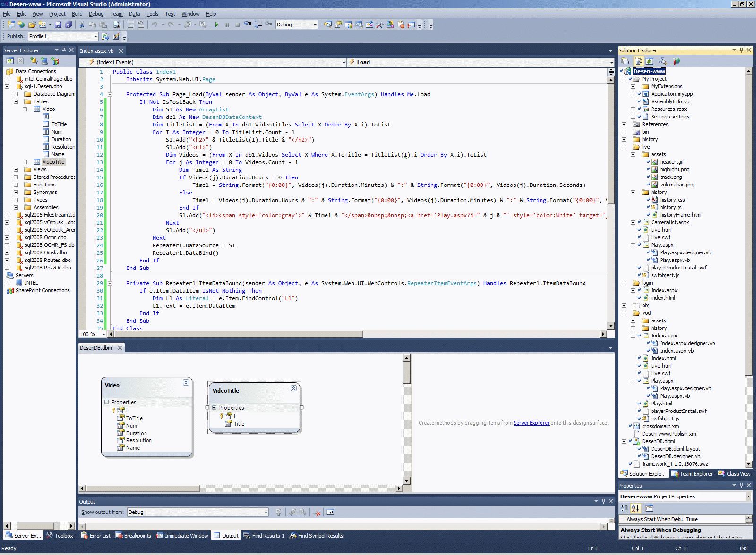The width and height of the screenshot is (756, 555).
Task: Toggle Word Wrap in the Output window
Action: point(330,512)
